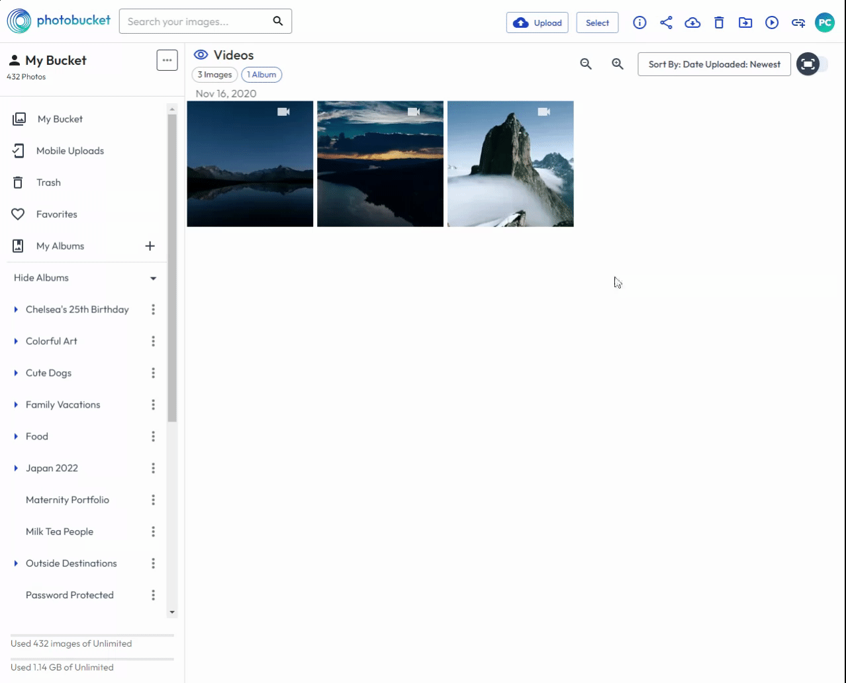Start slideshow with the play icon
Viewport: 846px width, 683px height.
[772, 23]
